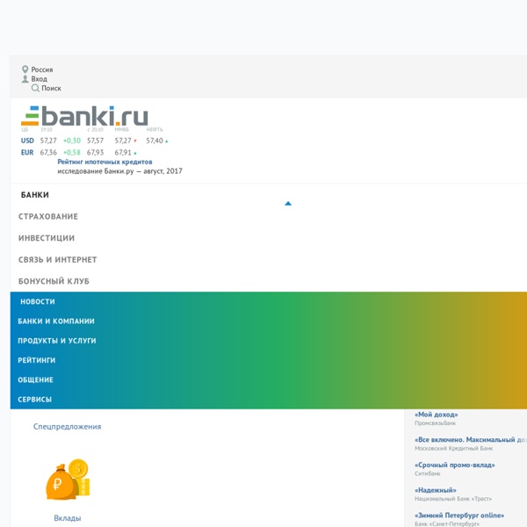Select the СВЯЗЬ И ИНТЕРНЕТ section
This screenshot has width=527, height=527.
(57, 260)
